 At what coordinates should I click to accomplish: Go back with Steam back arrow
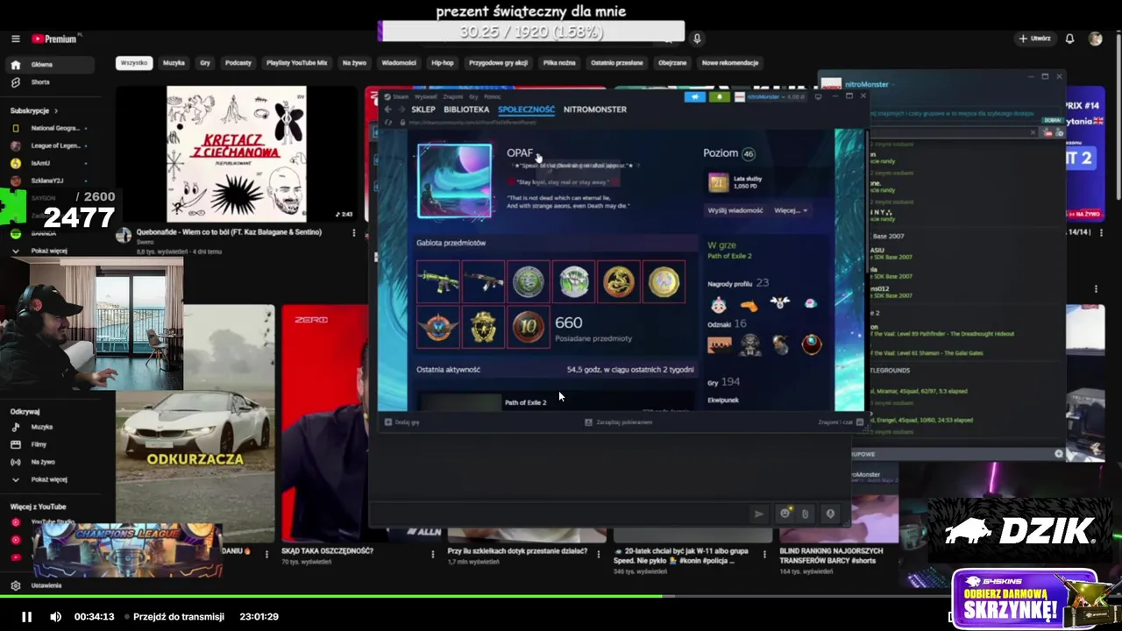tap(388, 110)
